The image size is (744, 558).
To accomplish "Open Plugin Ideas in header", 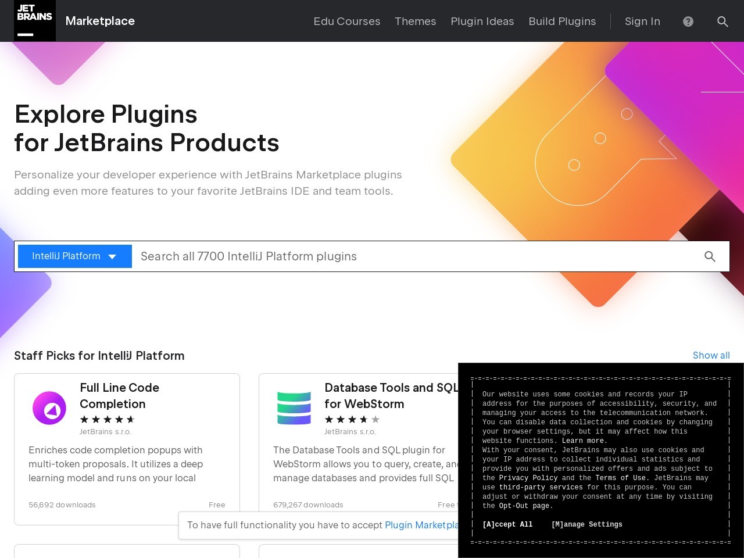I will pos(482,22).
